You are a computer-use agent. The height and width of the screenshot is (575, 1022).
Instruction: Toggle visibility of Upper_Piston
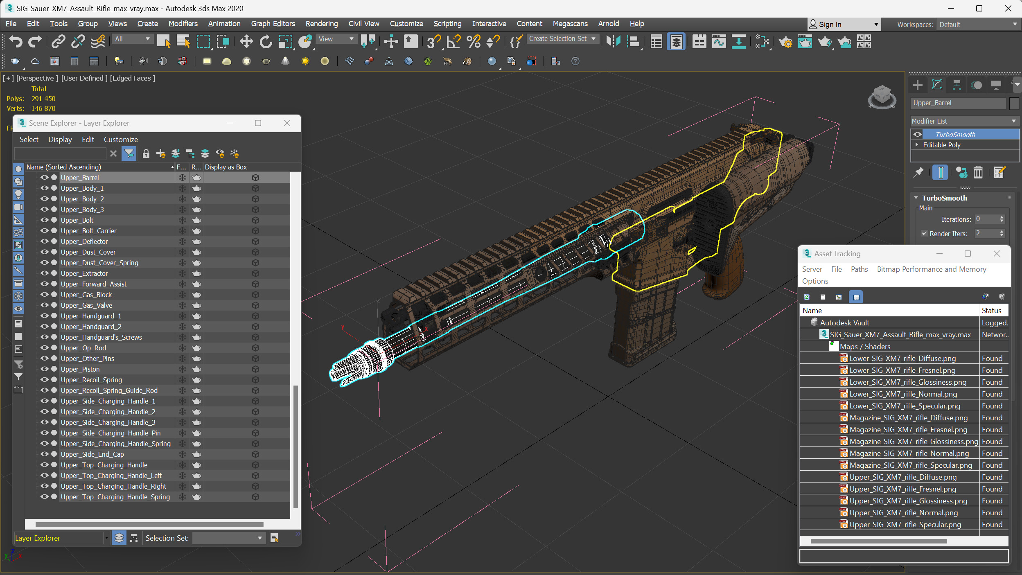pos(44,369)
